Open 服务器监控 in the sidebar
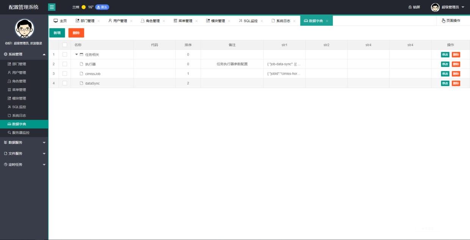Viewport: 470px width, 240px height. click(20, 133)
